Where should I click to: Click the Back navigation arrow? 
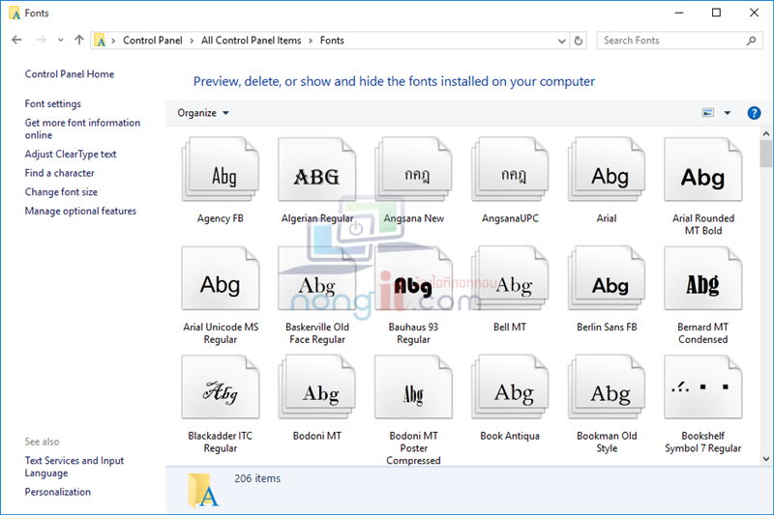[16, 41]
